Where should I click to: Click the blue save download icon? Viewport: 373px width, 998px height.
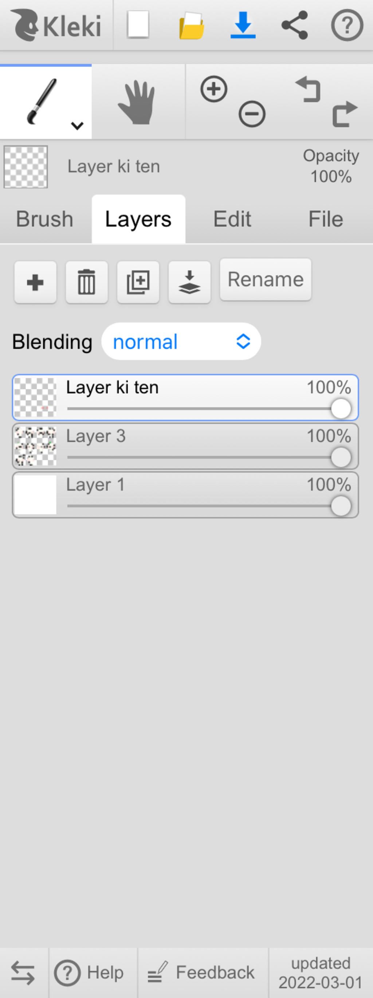pos(243,25)
